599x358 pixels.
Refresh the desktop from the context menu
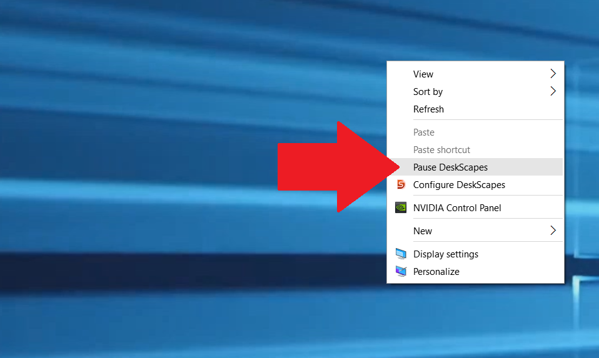pos(428,109)
